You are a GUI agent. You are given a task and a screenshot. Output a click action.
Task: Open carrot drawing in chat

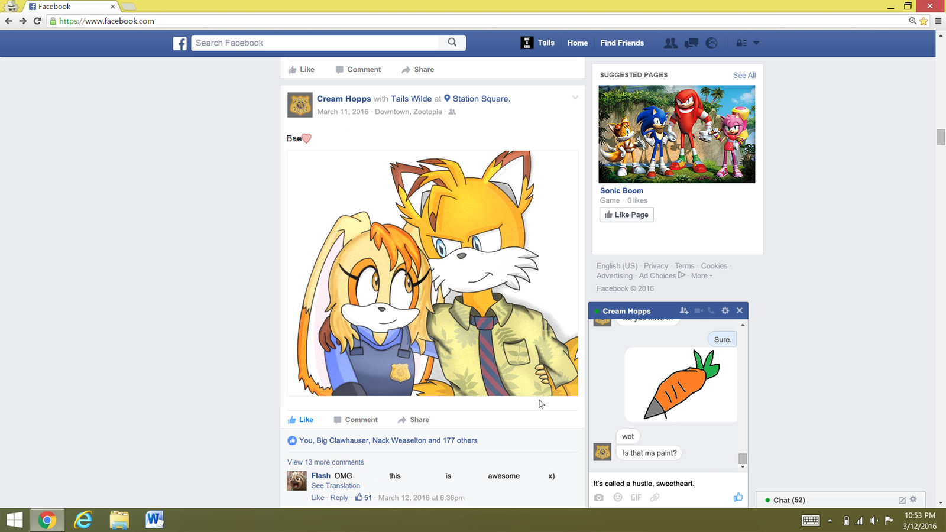[x=681, y=384]
